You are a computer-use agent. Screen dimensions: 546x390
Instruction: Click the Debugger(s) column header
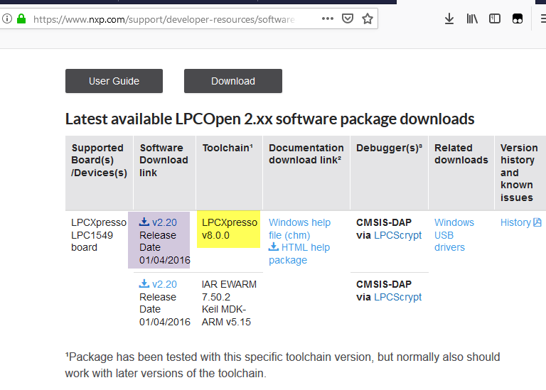click(x=389, y=173)
